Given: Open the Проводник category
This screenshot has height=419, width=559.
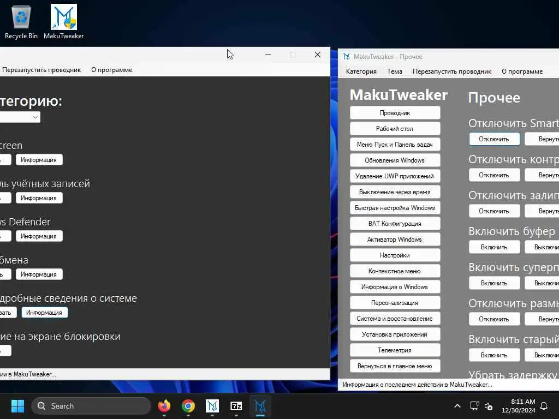Looking at the screenshot, I should point(395,113).
